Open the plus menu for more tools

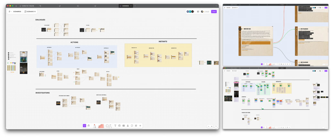[140, 126]
